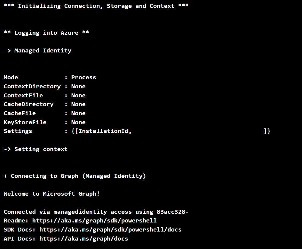Click the KeyStoreFile property label
Image resolution: width=302 pixels, height=249 pixels.
coord(25,122)
